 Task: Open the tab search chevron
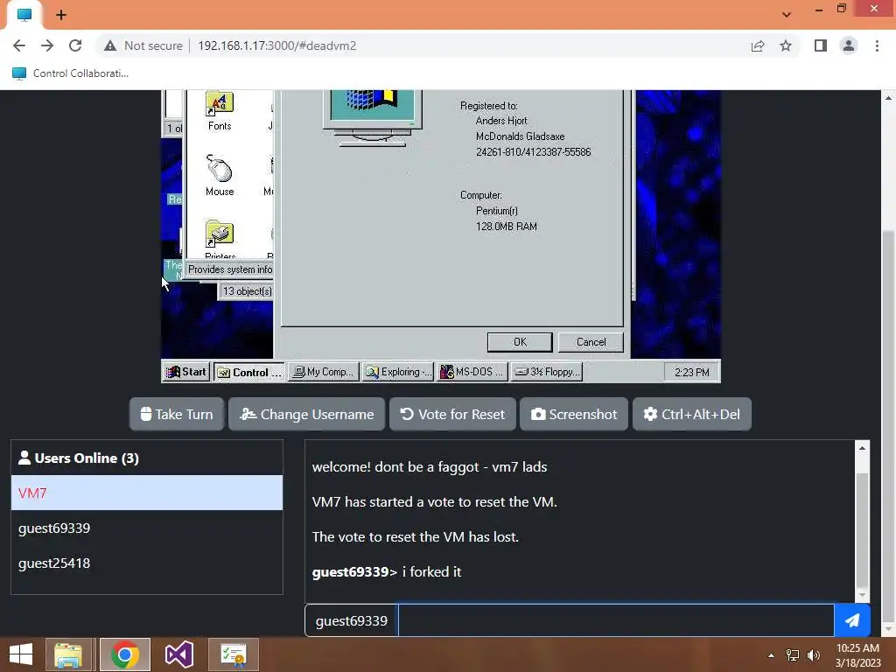[x=787, y=15]
